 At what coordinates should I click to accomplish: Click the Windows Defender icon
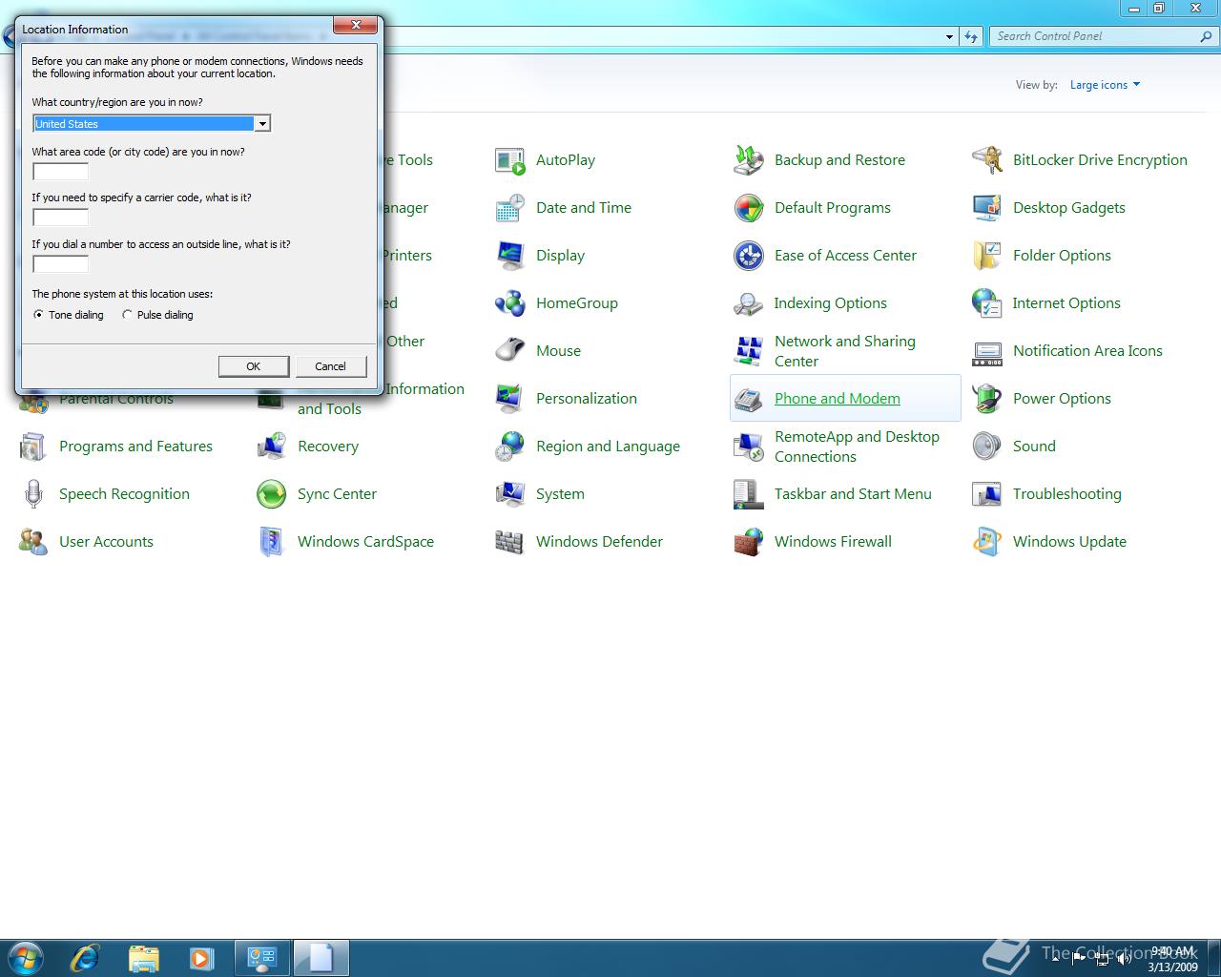[x=509, y=542]
